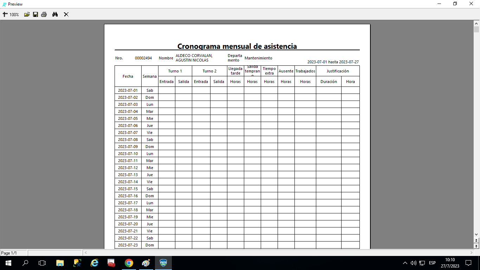Click the Justificación header
This screenshot has width=480, height=270.
pyautogui.click(x=338, y=71)
